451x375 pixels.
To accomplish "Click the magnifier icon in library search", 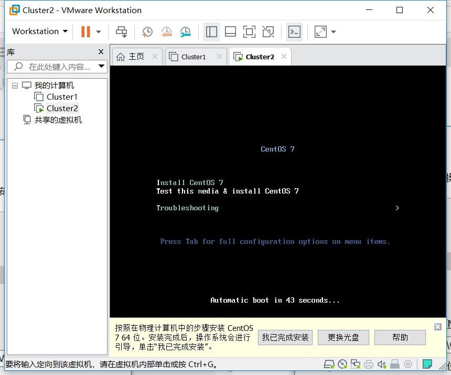I will [x=18, y=67].
